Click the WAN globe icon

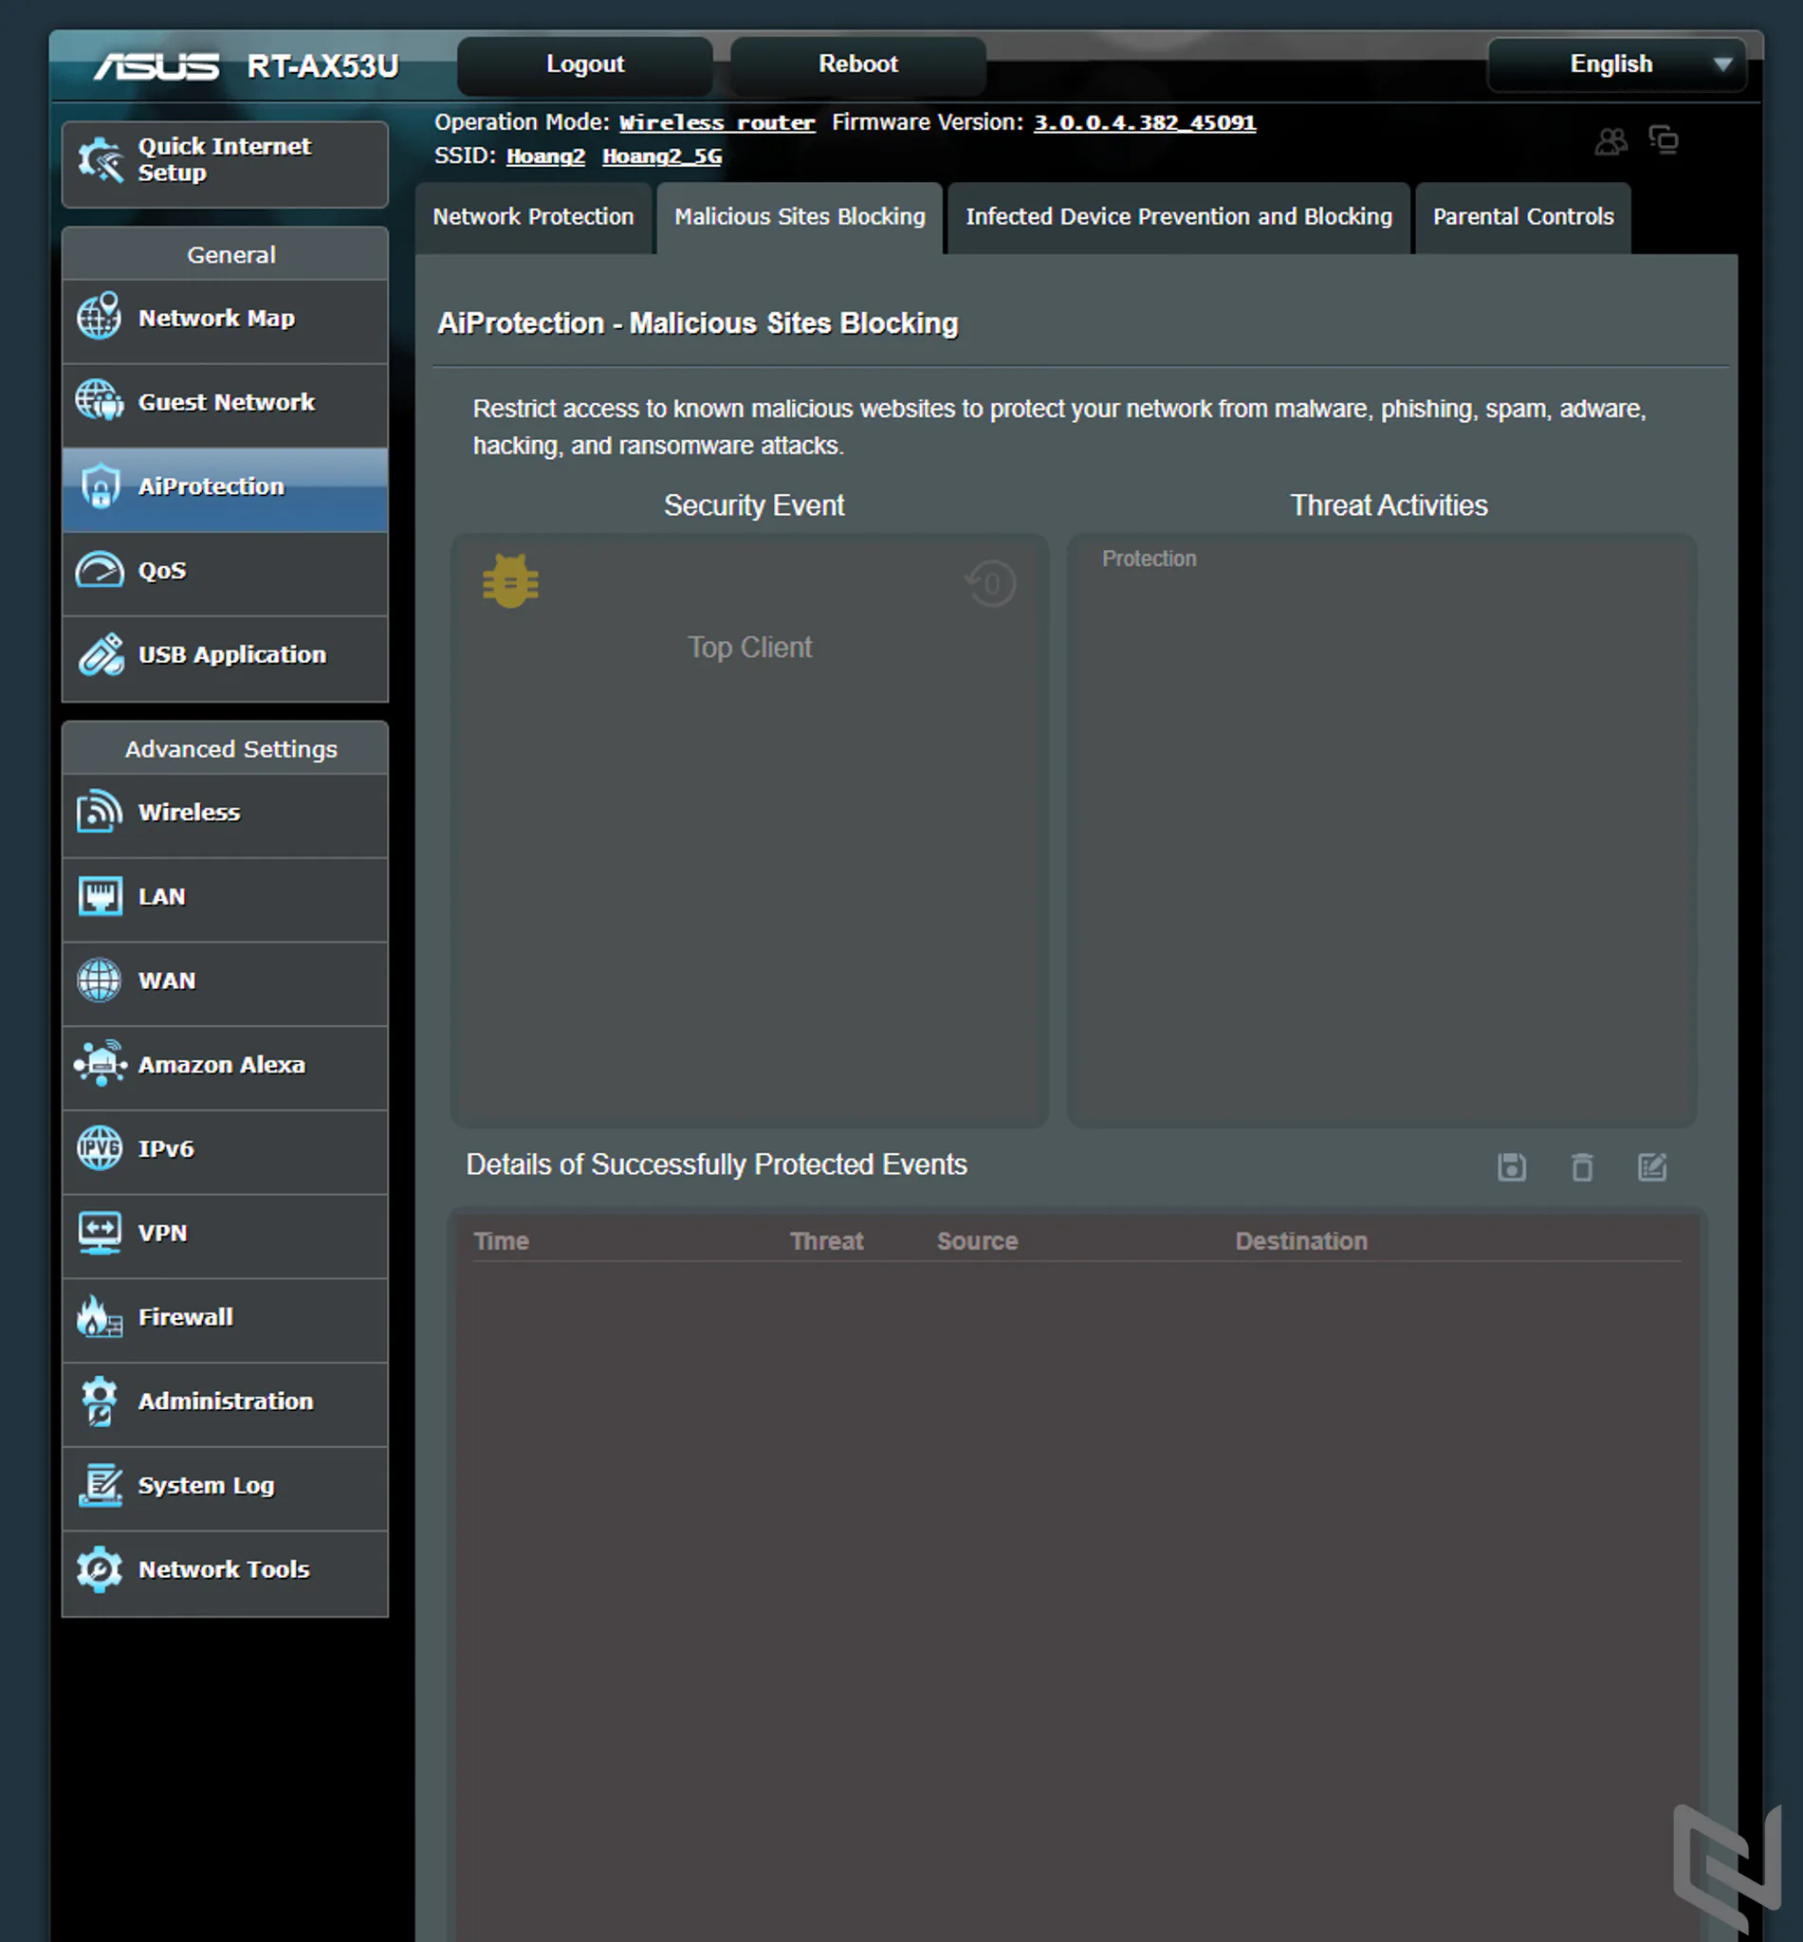(100, 980)
